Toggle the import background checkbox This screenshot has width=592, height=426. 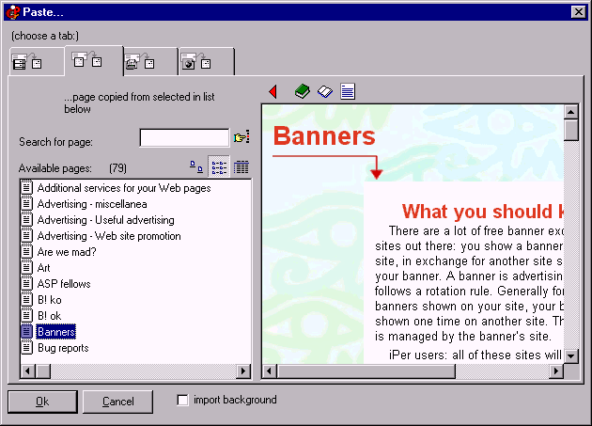coord(182,401)
